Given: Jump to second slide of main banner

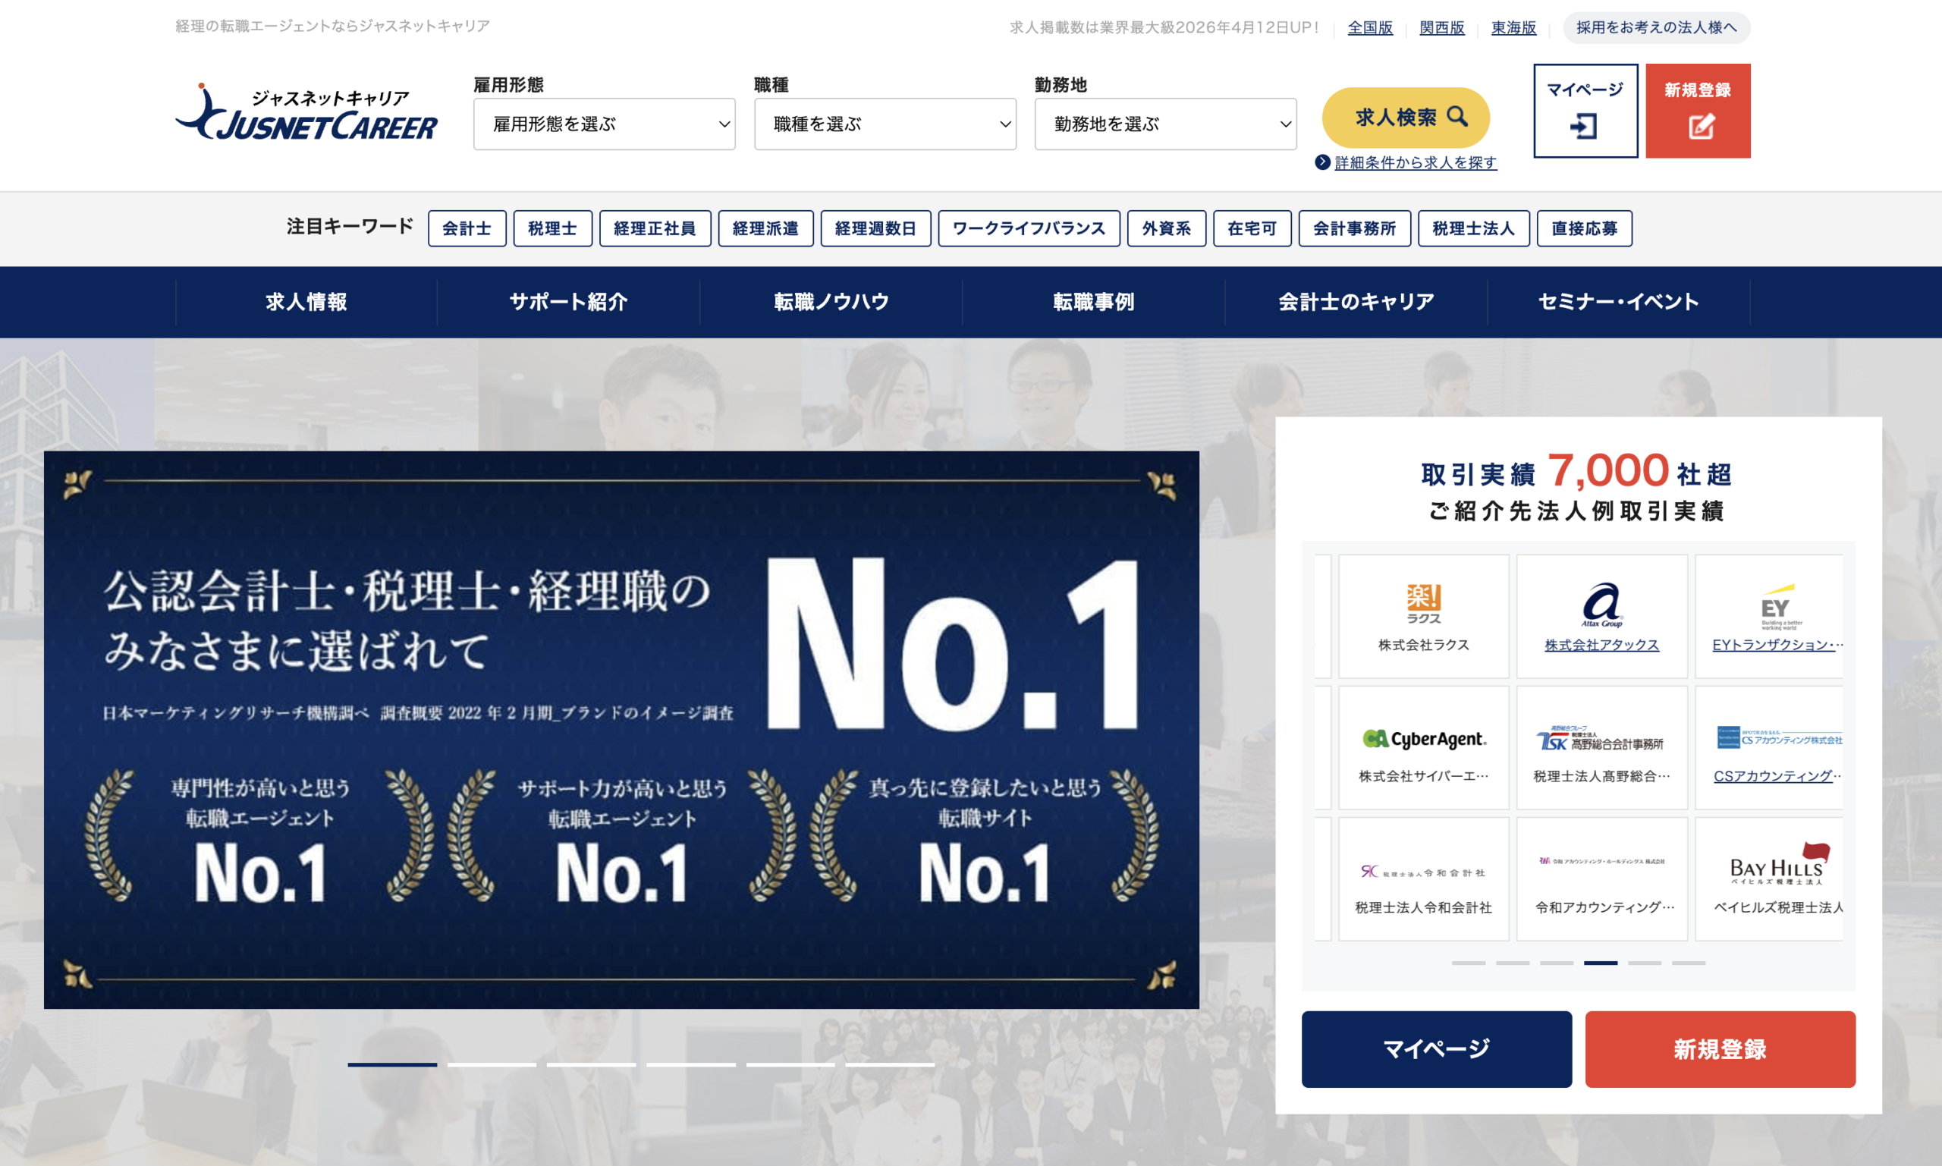Looking at the screenshot, I should point(492,1064).
